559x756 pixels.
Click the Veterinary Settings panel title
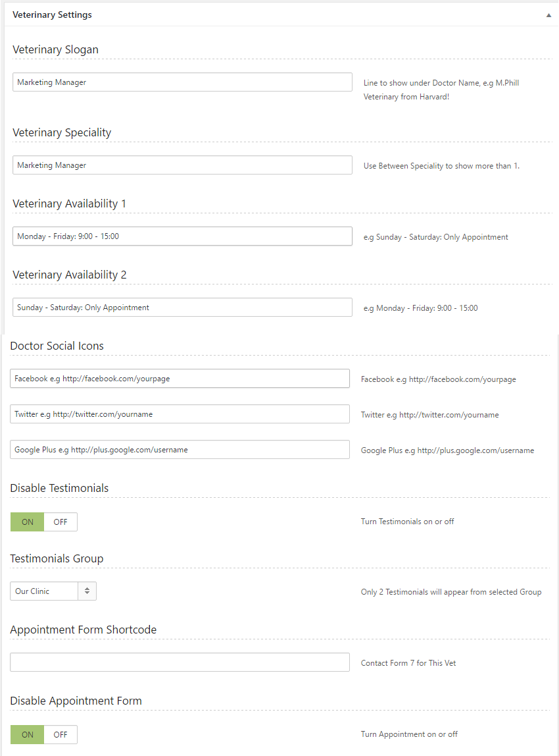(52, 14)
